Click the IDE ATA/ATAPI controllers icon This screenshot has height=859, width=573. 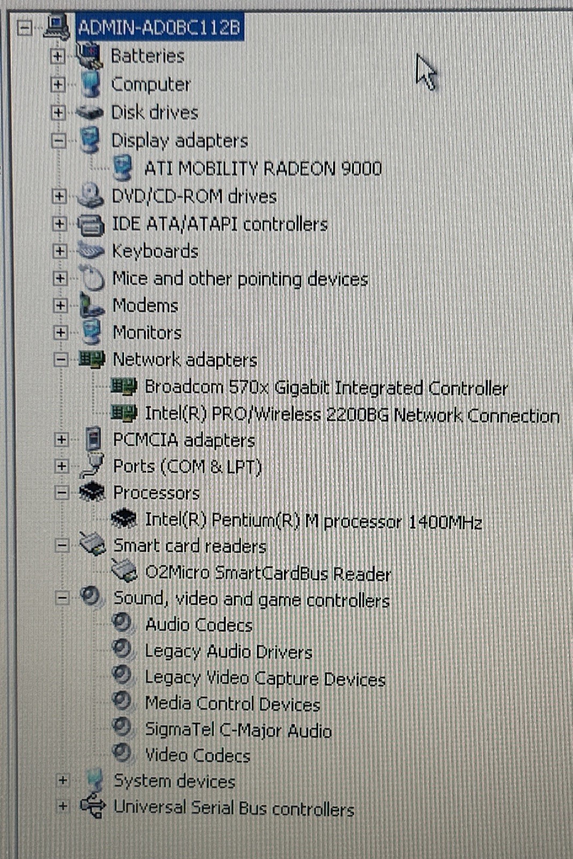pos(91,224)
